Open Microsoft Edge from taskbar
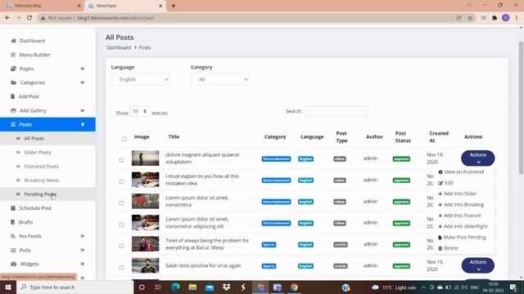Image resolution: width=524 pixels, height=294 pixels. pos(175,287)
